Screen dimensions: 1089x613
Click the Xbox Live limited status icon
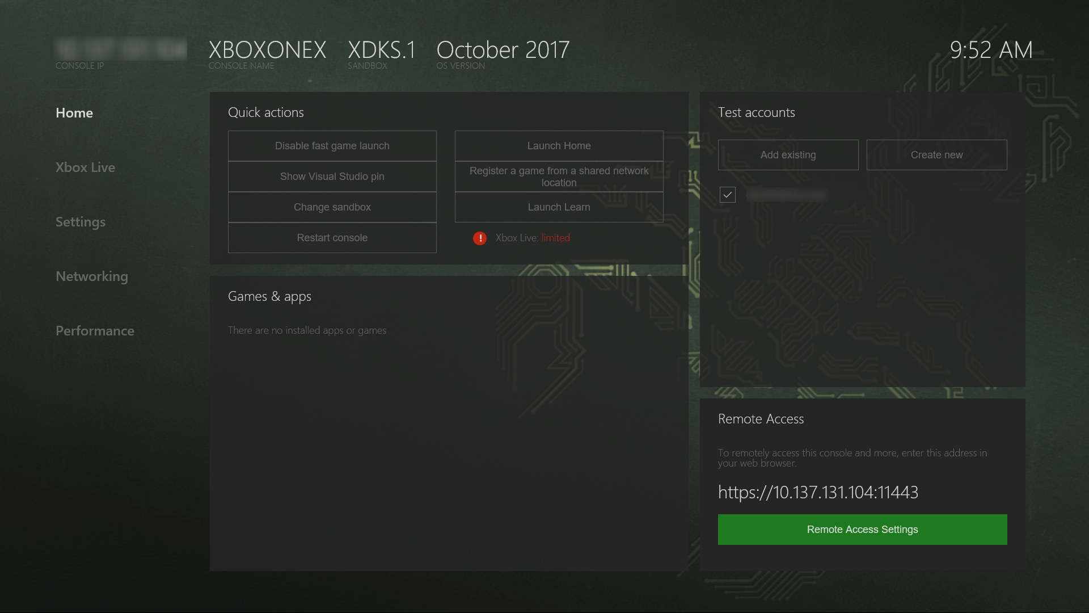tap(479, 238)
